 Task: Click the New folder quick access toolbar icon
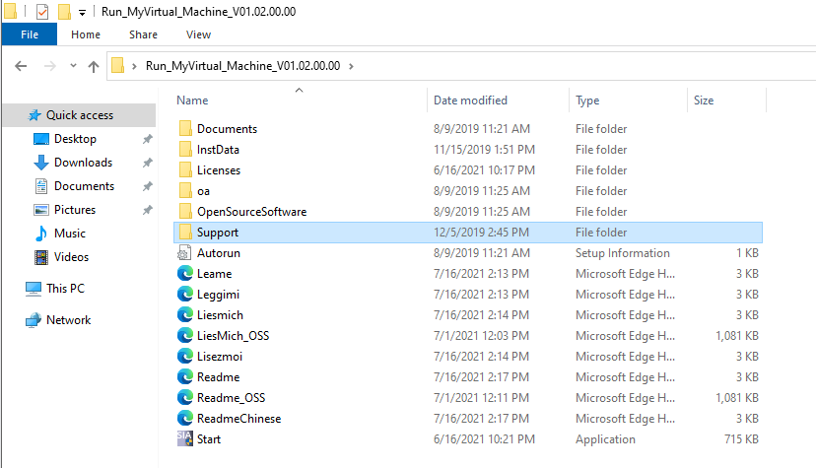coord(64,12)
